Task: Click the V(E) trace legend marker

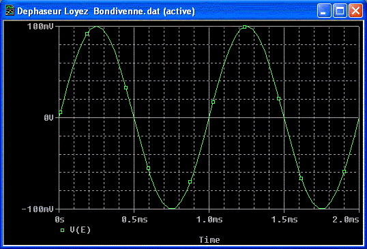Action: pyautogui.click(x=63, y=230)
